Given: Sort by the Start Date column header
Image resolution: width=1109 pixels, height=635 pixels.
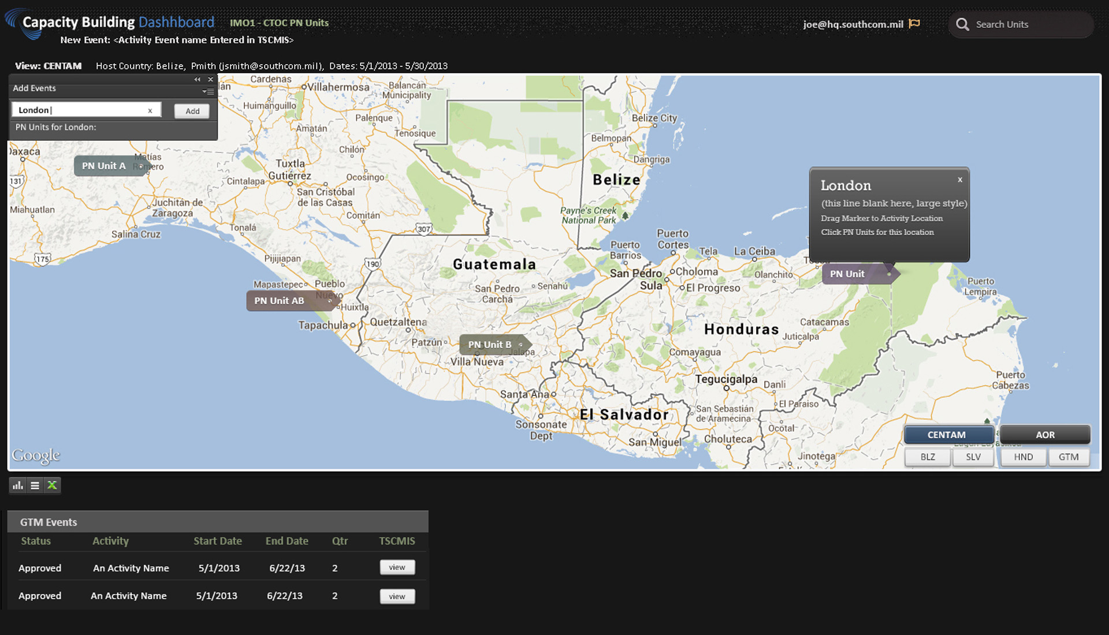Looking at the screenshot, I should (218, 541).
